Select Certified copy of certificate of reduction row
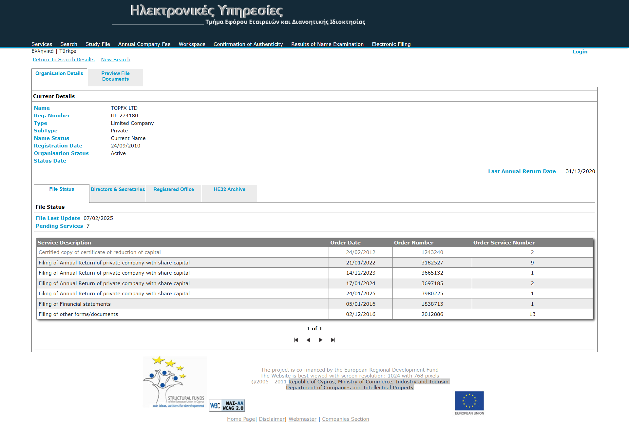629x426 pixels. [x=314, y=252]
